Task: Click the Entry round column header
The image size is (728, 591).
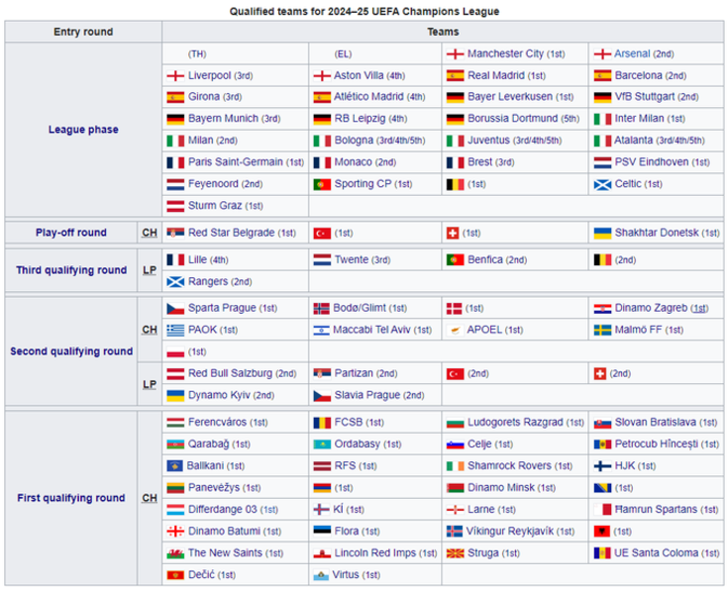Action: tap(83, 32)
